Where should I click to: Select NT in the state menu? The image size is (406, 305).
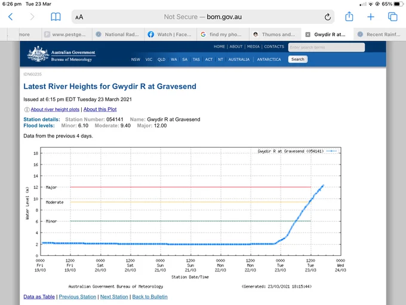(220, 59)
